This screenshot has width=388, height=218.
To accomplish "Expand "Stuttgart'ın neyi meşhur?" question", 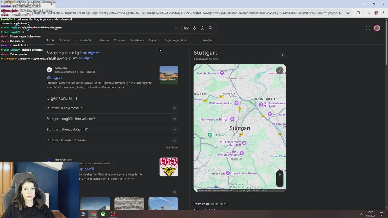I will tap(112, 108).
